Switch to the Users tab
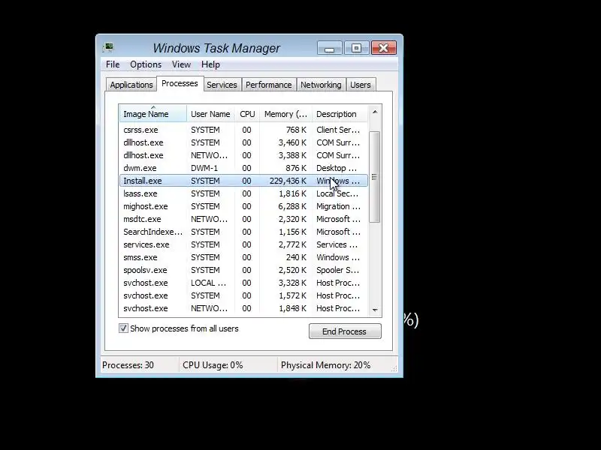This screenshot has height=450, width=601. pyautogui.click(x=361, y=85)
